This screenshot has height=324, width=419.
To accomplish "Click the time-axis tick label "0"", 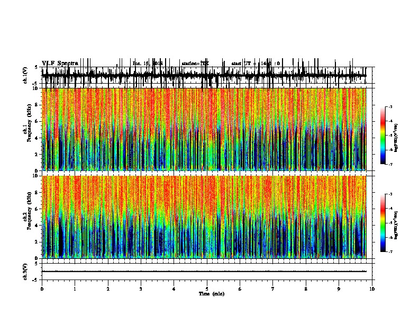I will coord(42,289).
